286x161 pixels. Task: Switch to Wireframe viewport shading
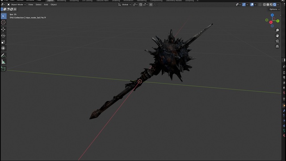[x=264, y=4]
